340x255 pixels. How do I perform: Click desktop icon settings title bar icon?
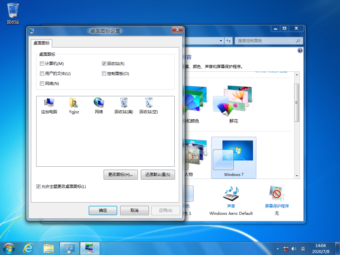[32, 31]
